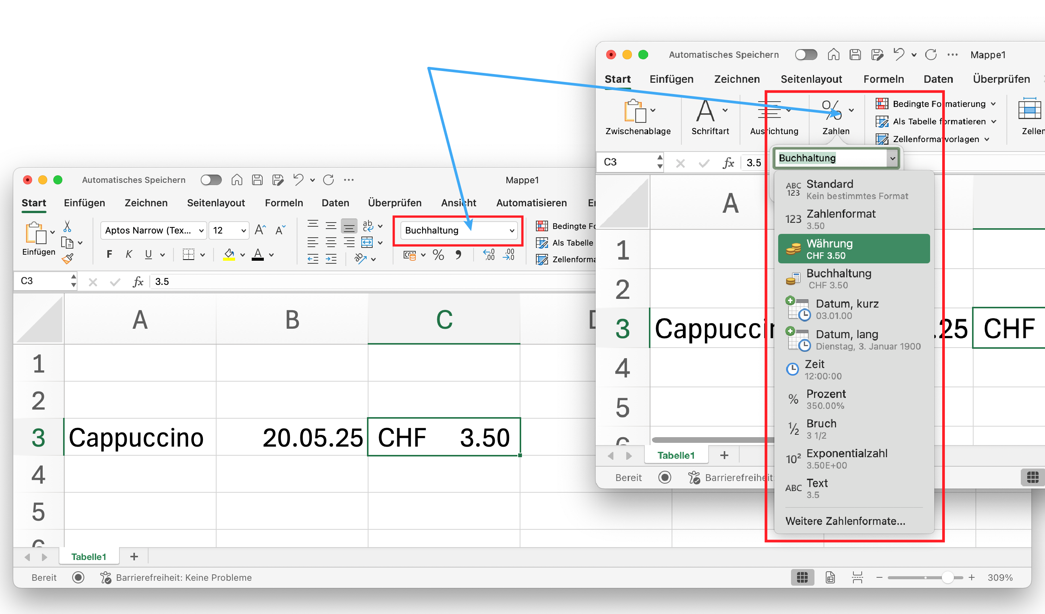Click the increase indent icon
Screen dimensions: 1045x614
pyautogui.click(x=331, y=260)
